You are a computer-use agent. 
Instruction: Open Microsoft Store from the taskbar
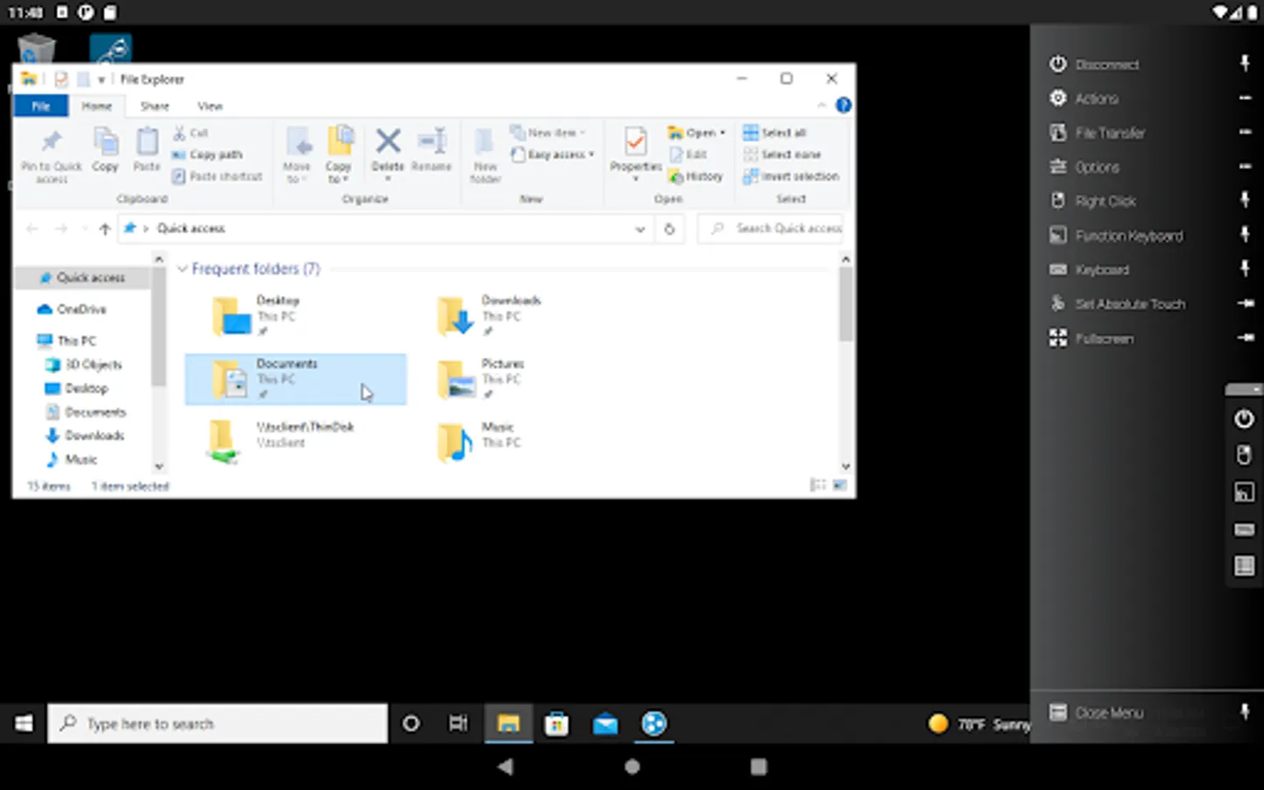point(557,724)
